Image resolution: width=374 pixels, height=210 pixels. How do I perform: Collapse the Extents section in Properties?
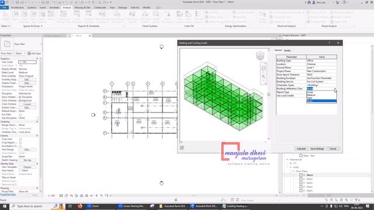click(37, 136)
